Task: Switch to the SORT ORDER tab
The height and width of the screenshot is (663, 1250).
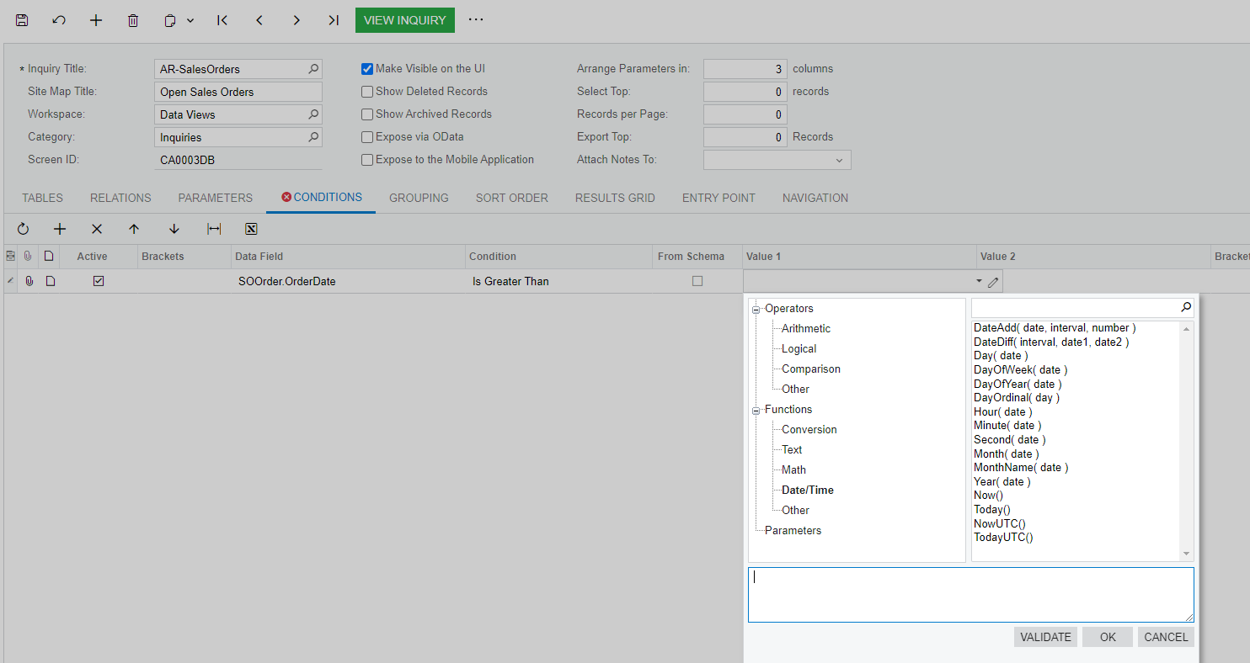Action: click(512, 198)
